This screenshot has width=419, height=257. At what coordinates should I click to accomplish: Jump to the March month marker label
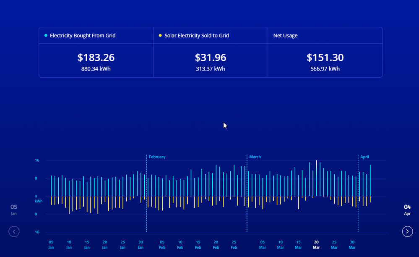click(x=255, y=157)
